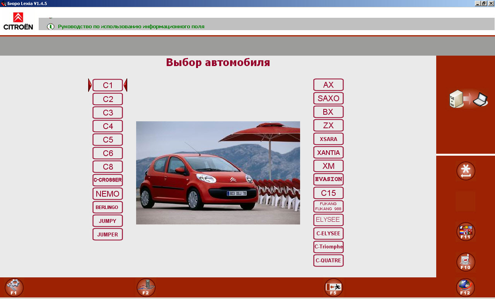This screenshot has height=299, width=495.
Task: Open the F12 globe icon
Action: pos(465,287)
